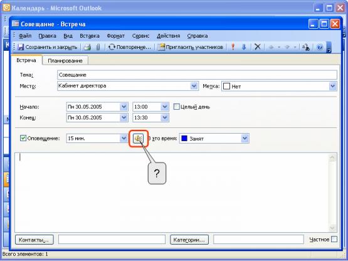This screenshot has height=261, width=348.
Task: Maximize the Calendar Outlook window behind
Action: [330, 8]
